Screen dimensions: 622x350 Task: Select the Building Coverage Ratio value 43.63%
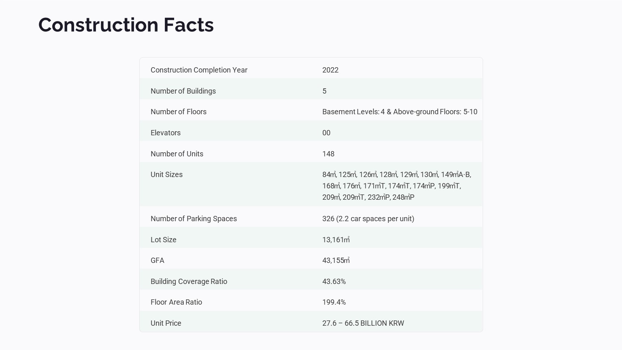click(x=334, y=282)
